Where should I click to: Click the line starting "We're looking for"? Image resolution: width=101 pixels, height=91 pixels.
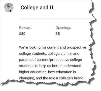point(53,48)
